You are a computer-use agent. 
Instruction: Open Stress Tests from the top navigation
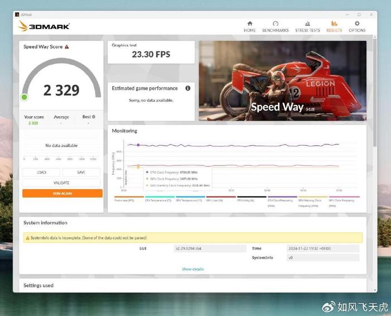coord(307,27)
